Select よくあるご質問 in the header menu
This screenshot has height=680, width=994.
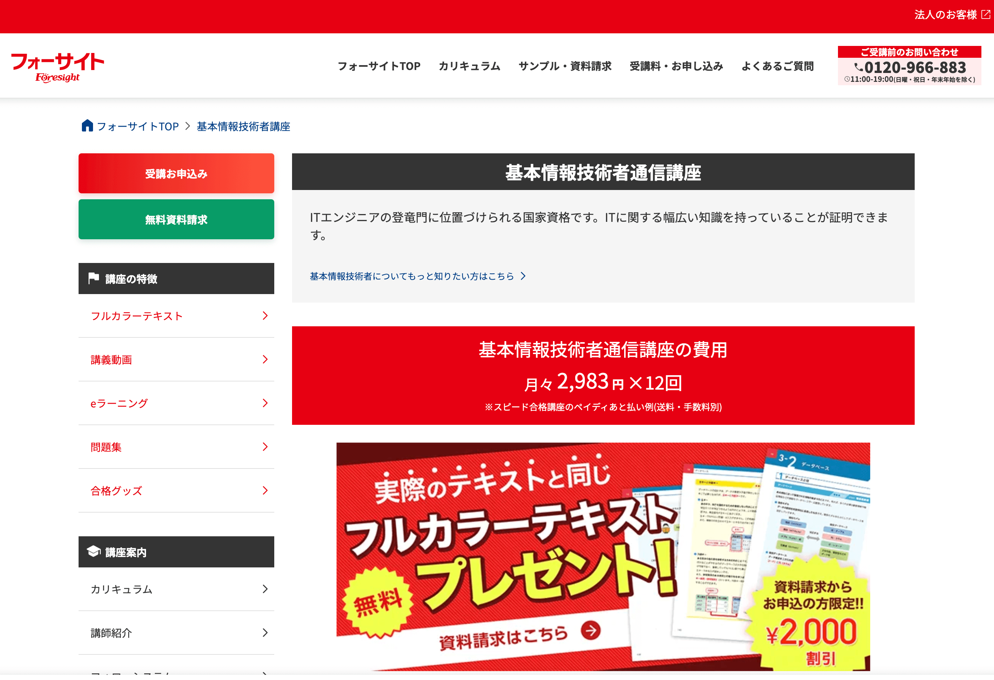tap(777, 66)
